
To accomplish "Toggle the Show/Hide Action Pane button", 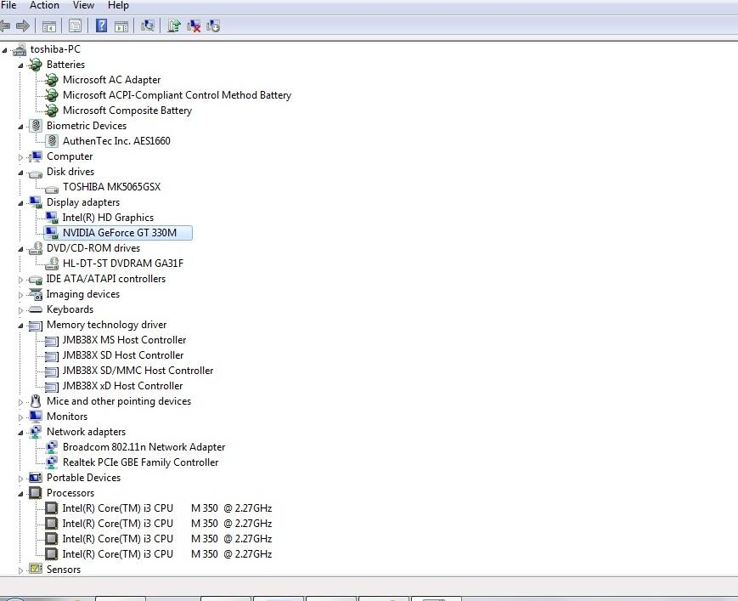I will click(x=121, y=26).
